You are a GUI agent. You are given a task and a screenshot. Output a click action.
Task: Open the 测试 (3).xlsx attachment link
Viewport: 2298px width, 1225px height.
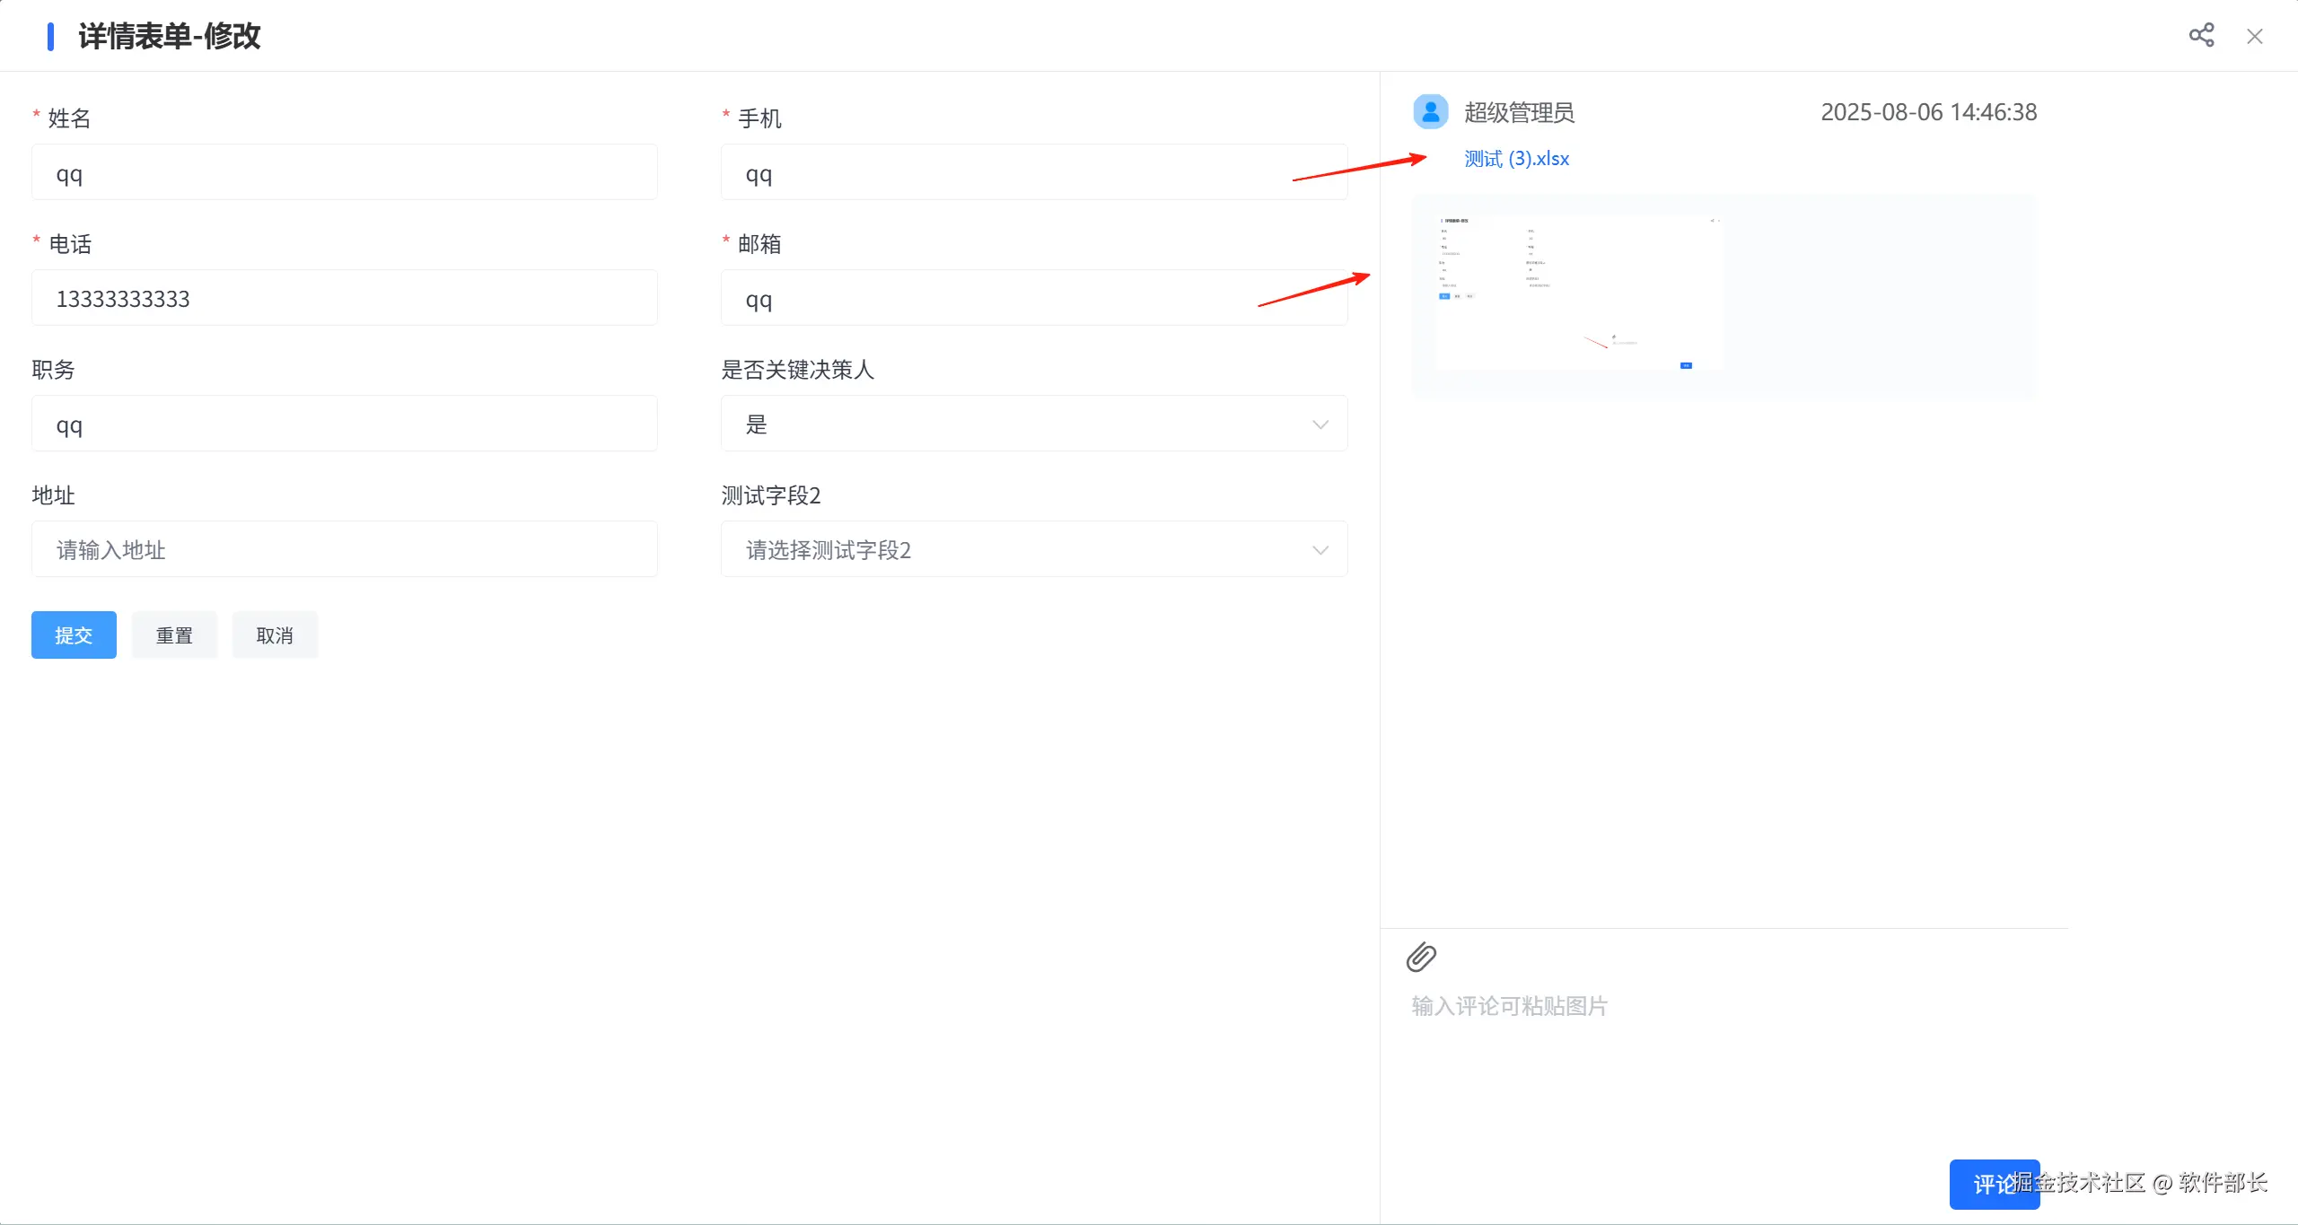pyautogui.click(x=1516, y=159)
